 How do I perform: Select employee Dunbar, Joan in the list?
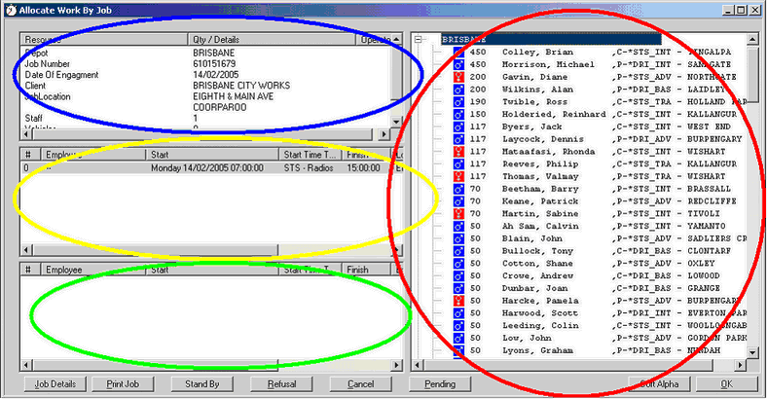click(x=531, y=288)
